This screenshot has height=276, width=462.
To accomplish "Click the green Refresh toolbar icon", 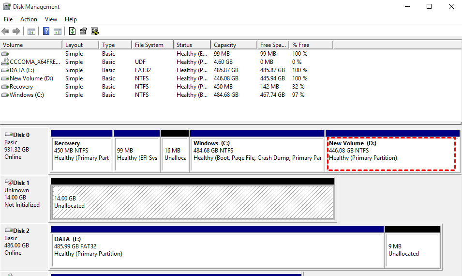I will (x=72, y=31).
